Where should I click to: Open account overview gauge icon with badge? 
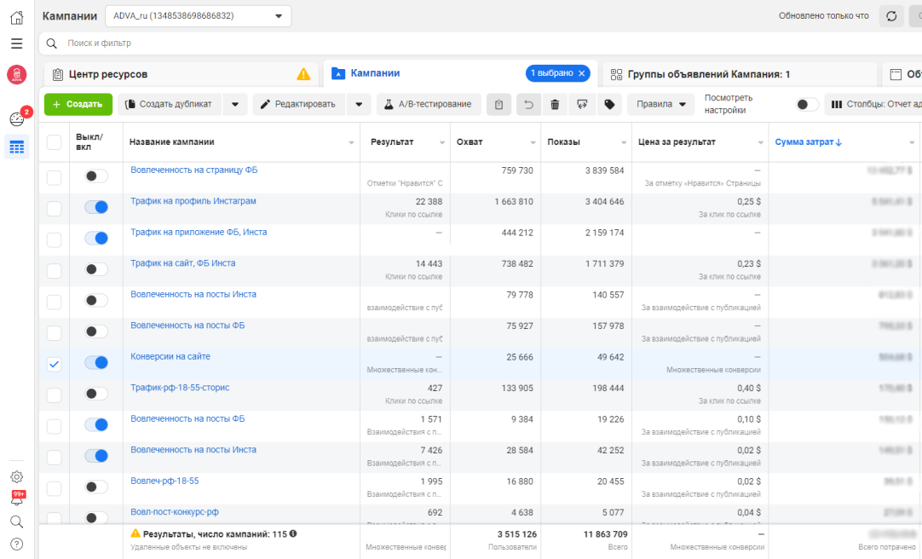[17, 118]
